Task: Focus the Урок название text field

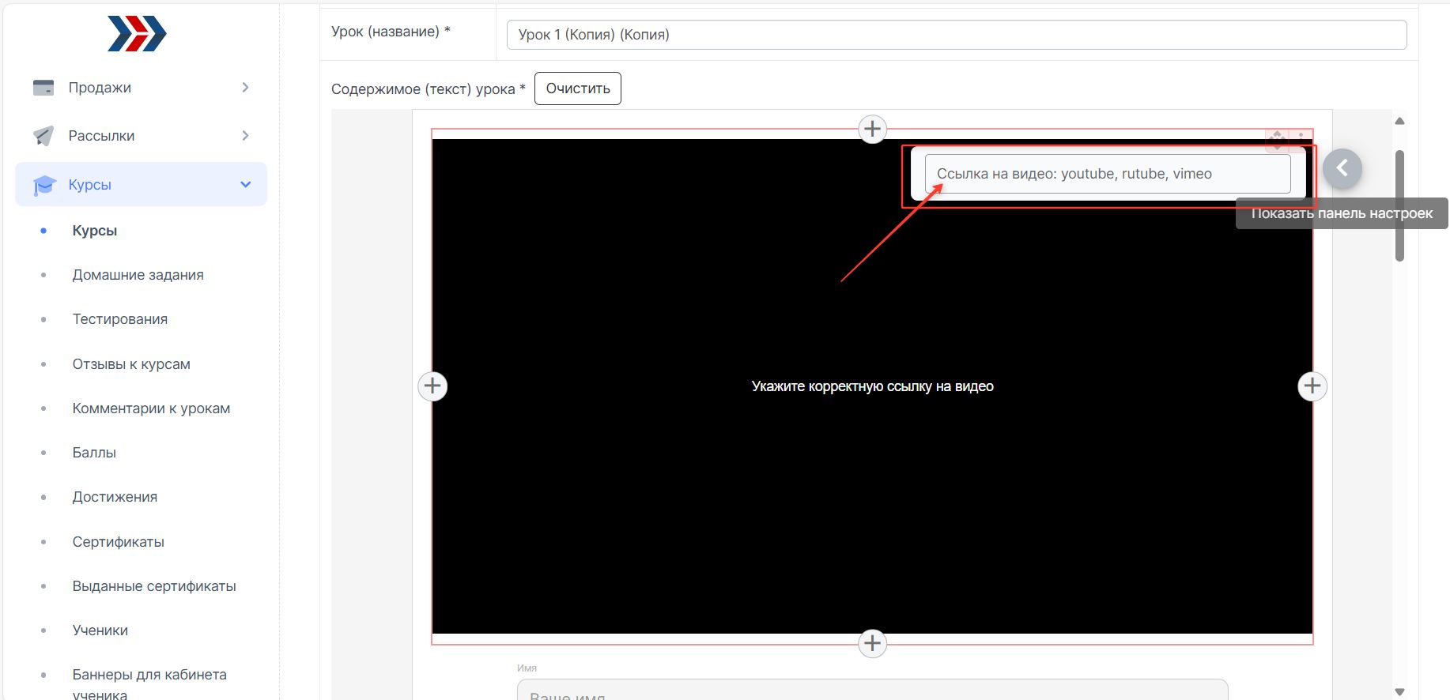Action: pos(956,35)
